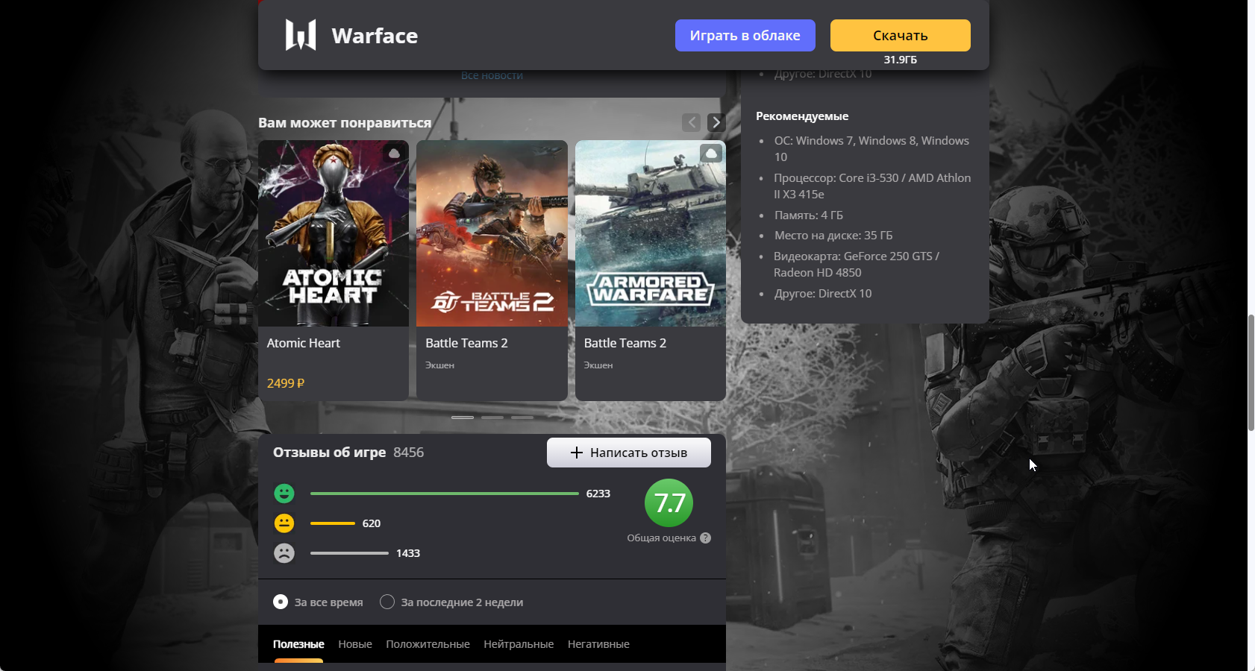The height and width of the screenshot is (671, 1255).
Task: Click the Играть в облаке button
Action: [745, 35]
